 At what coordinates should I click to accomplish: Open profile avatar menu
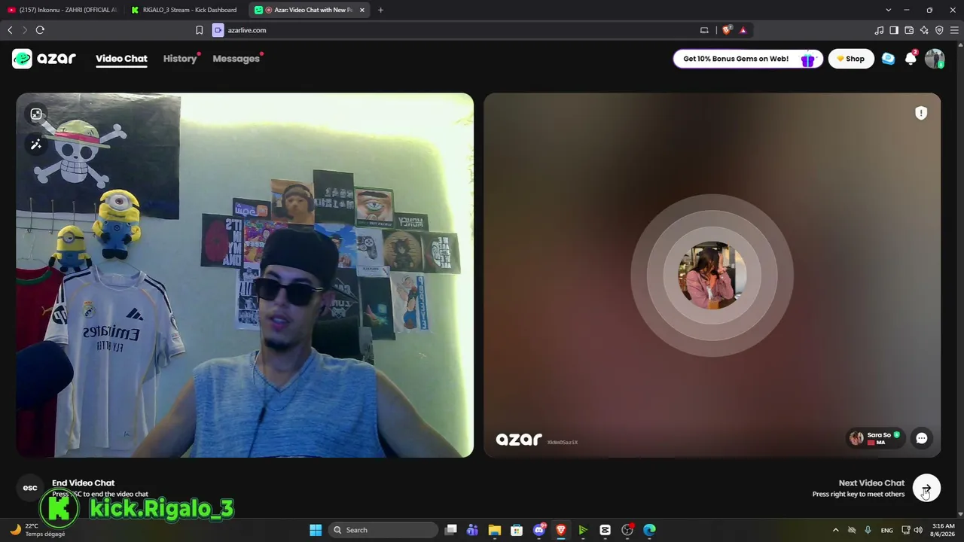[935, 59]
